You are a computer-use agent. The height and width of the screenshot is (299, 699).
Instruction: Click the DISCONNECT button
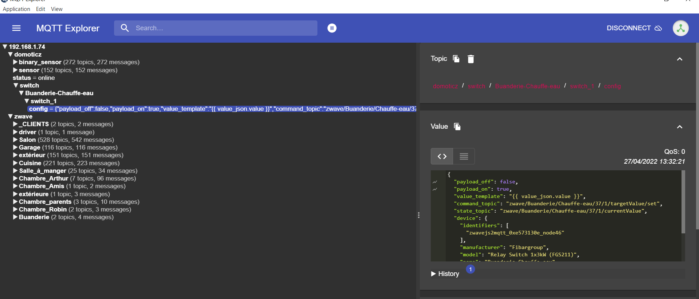634,28
